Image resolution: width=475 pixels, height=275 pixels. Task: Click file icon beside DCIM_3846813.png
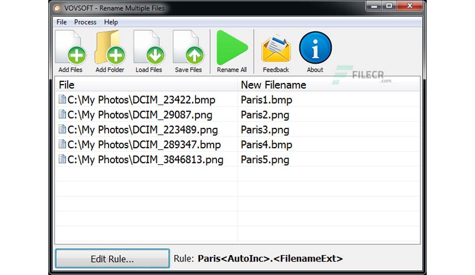coord(62,159)
